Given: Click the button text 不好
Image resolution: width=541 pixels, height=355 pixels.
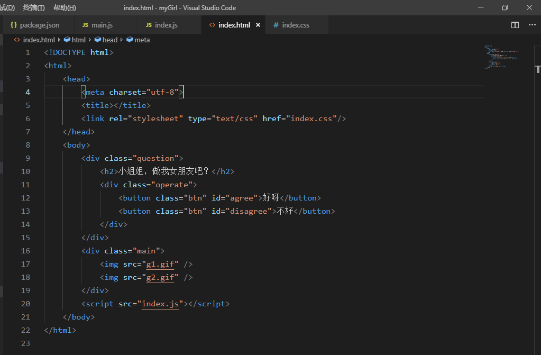Looking at the screenshot, I should coord(285,211).
